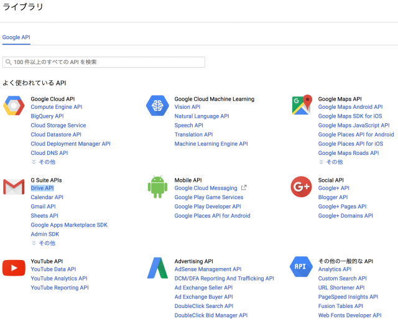Screen dimensions: 398x326
Task: Open Natural Language API
Action: point(201,116)
